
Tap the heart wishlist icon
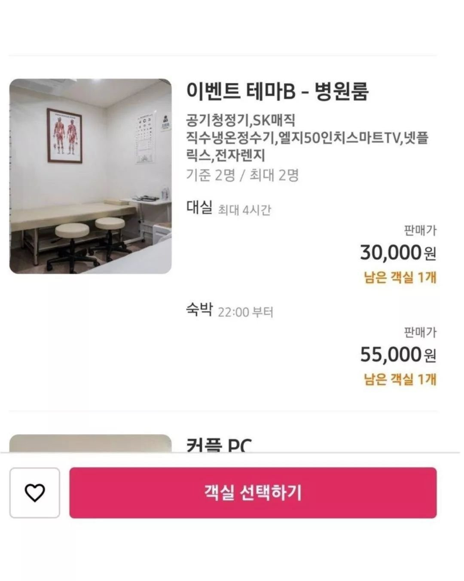[x=34, y=492]
